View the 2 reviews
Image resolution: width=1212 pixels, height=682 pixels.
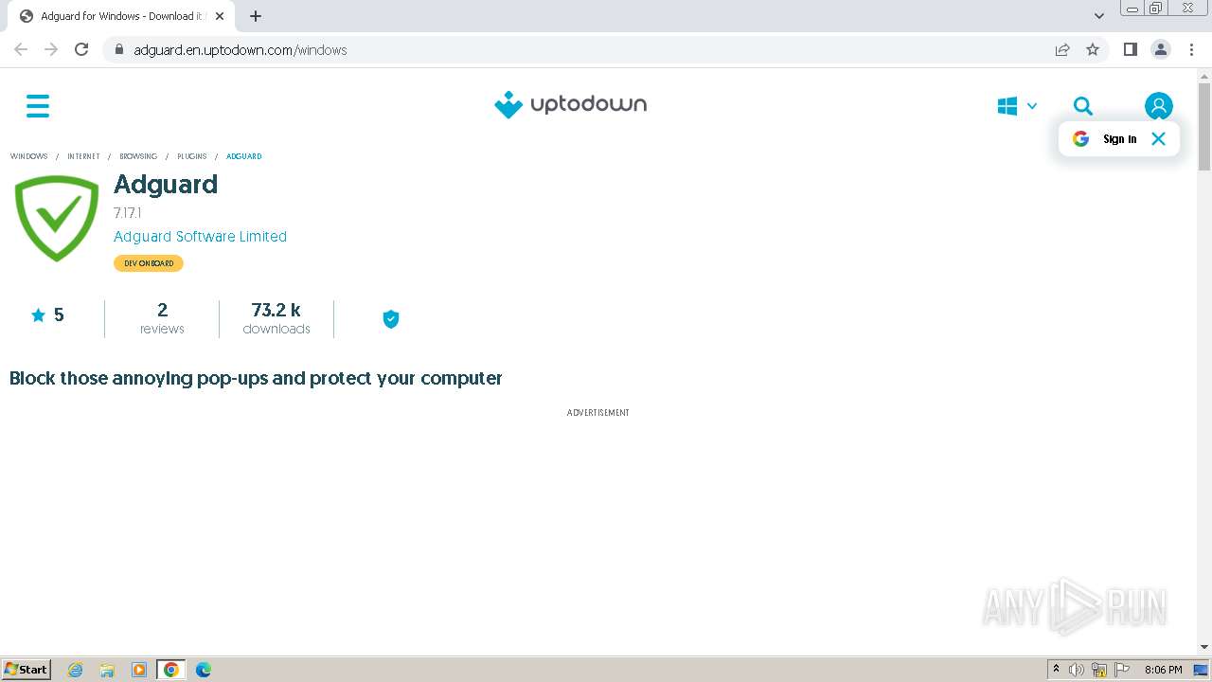pos(162,318)
